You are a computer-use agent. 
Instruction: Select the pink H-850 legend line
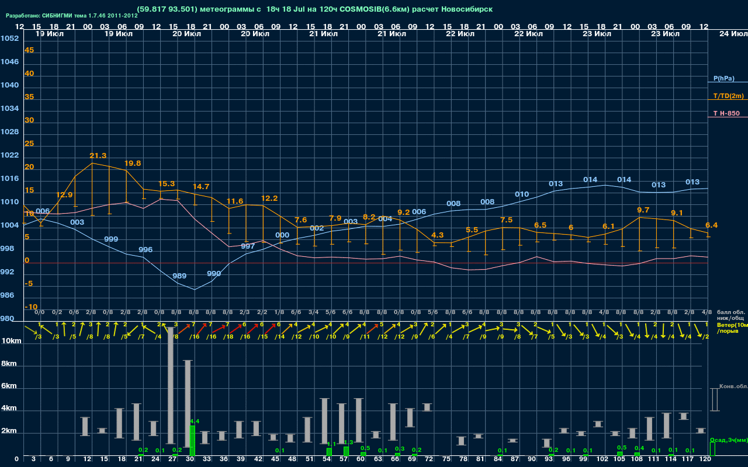728,117
